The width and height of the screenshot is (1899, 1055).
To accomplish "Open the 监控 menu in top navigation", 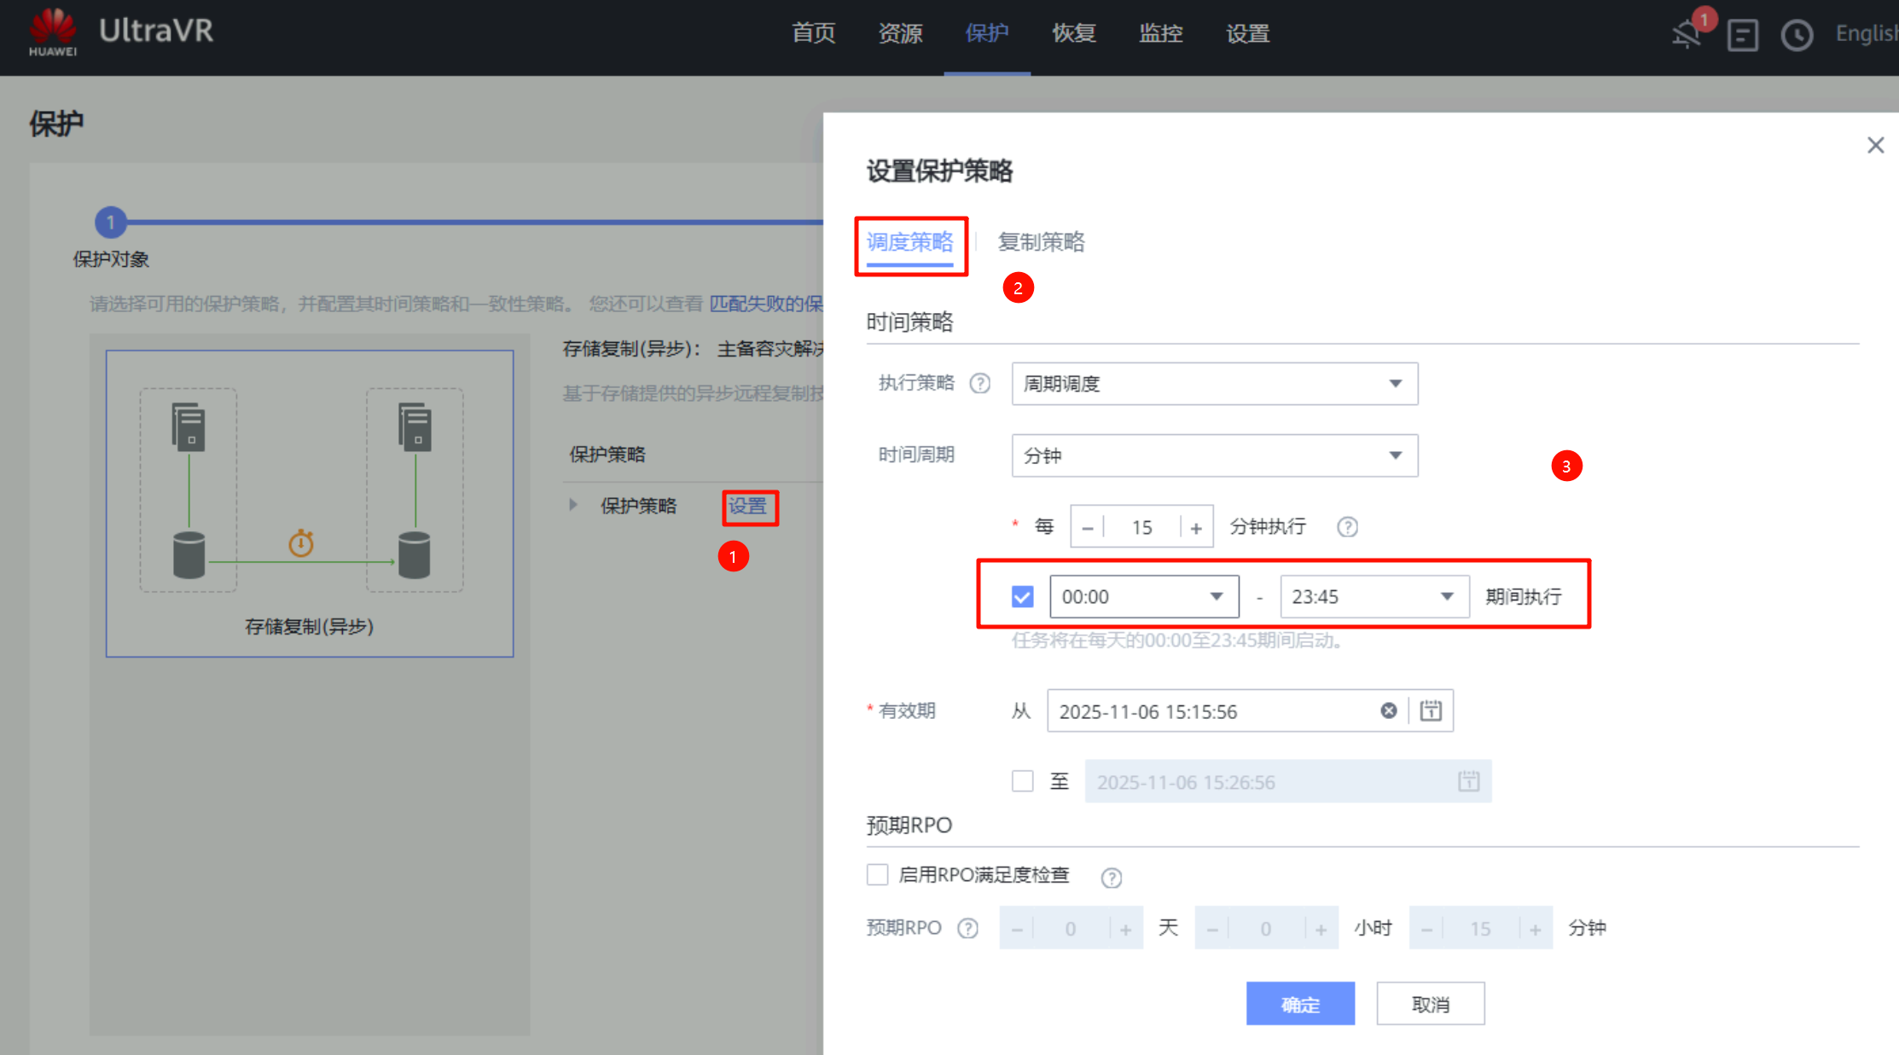I will (1160, 33).
